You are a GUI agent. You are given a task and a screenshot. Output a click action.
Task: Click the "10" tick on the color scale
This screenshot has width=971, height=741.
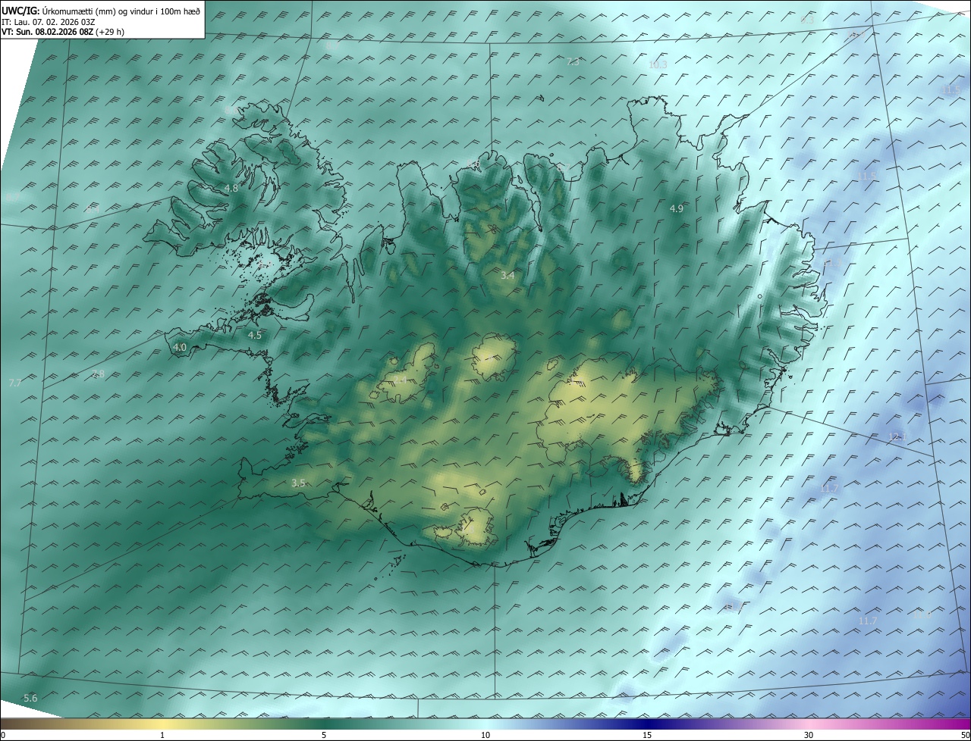[x=485, y=736]
